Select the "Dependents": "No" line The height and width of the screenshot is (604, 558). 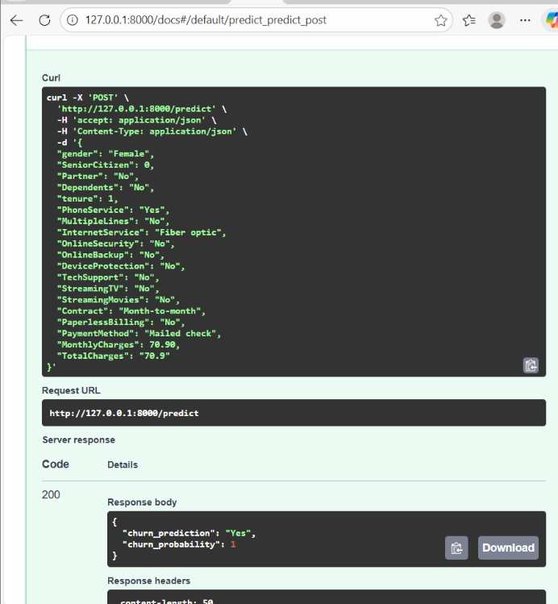click(x=106, y=187)
